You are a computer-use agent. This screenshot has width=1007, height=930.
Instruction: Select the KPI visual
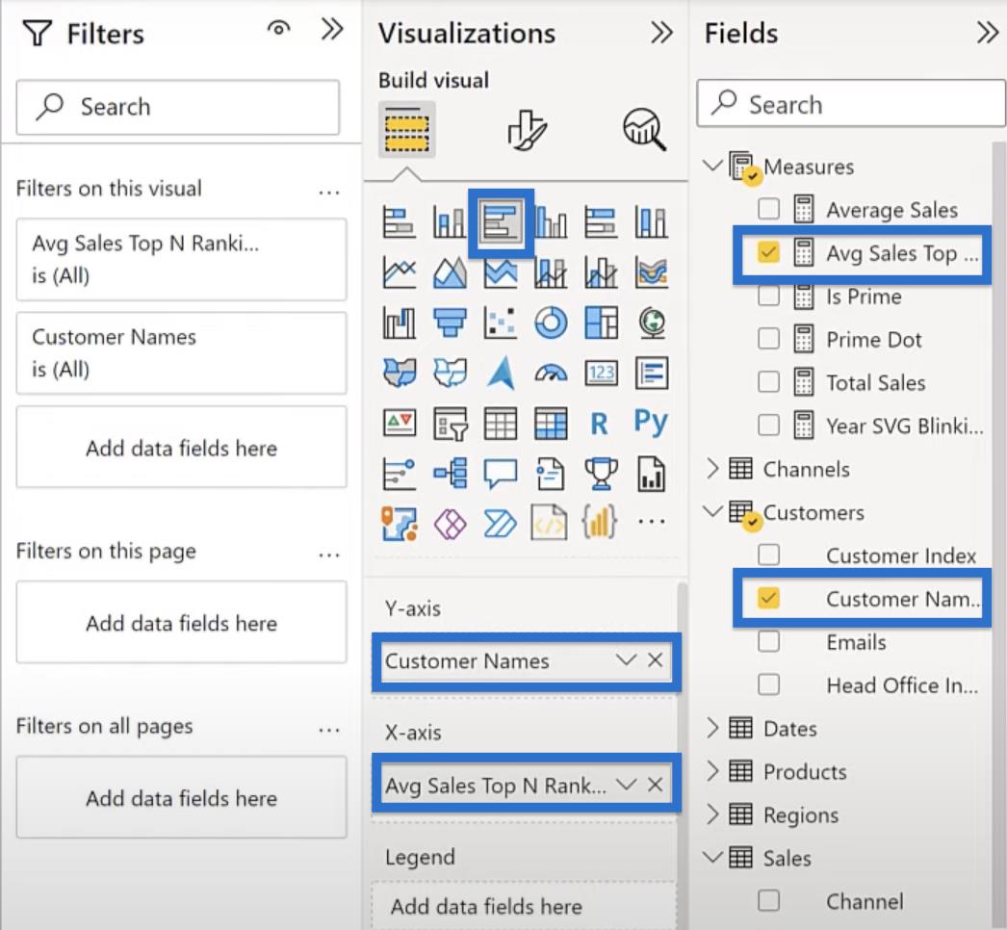[399, 424]
